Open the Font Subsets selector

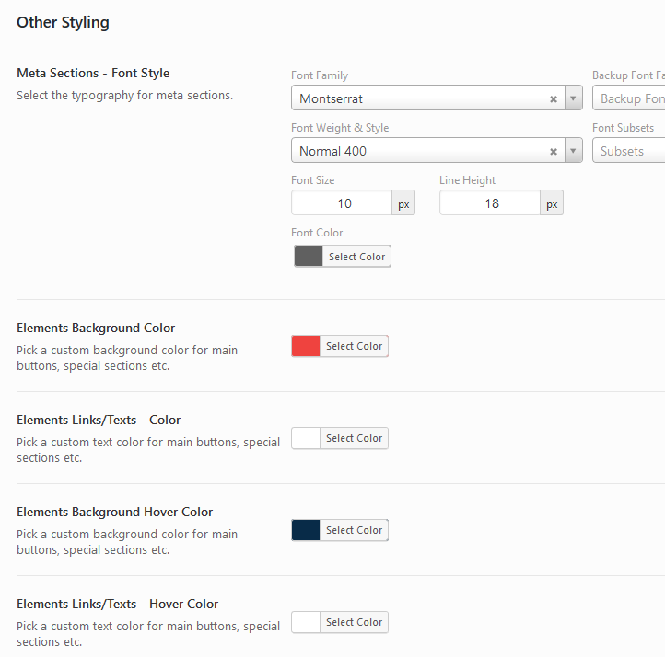[x=629, y=151]
